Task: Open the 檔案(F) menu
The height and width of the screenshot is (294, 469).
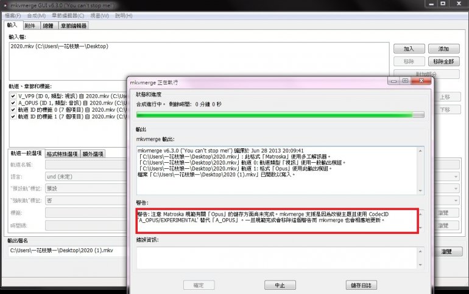Action: pos(13,16)
